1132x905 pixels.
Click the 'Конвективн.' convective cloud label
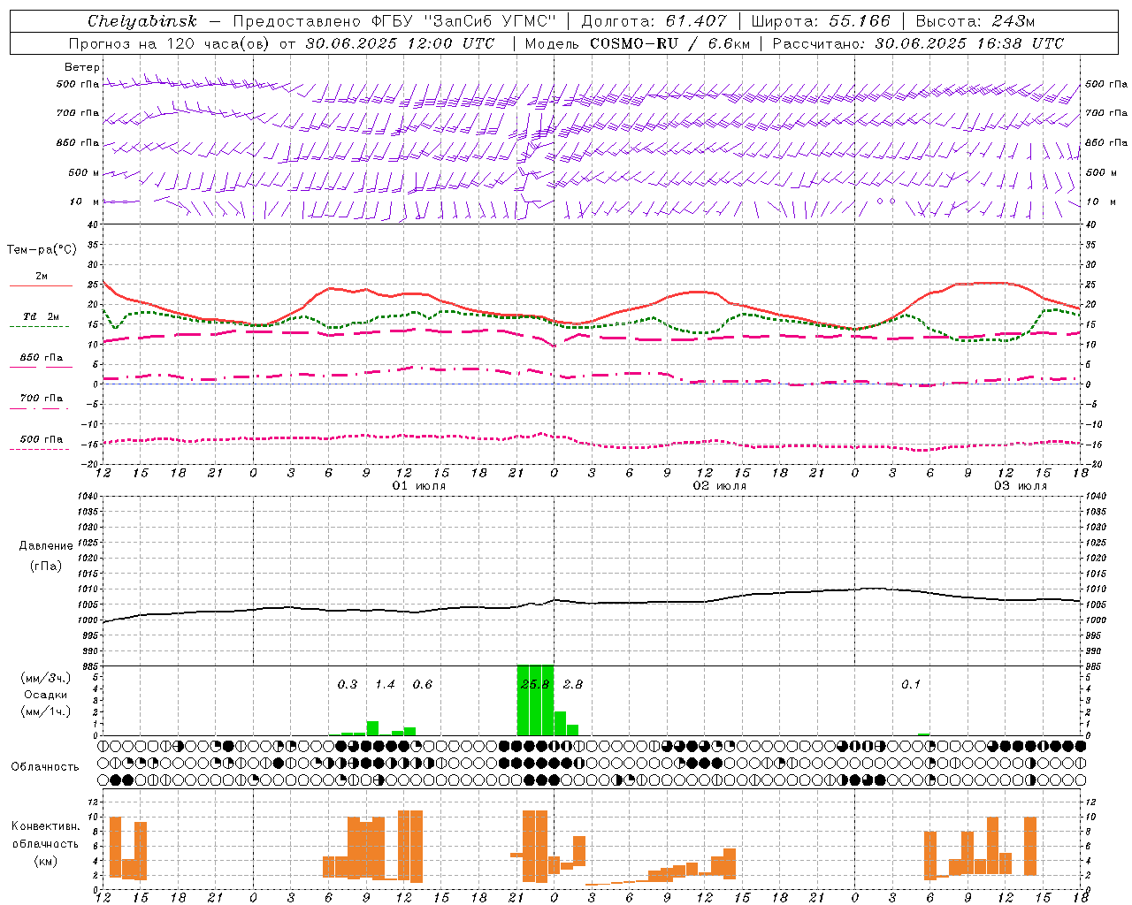click(x=45, y=826)
